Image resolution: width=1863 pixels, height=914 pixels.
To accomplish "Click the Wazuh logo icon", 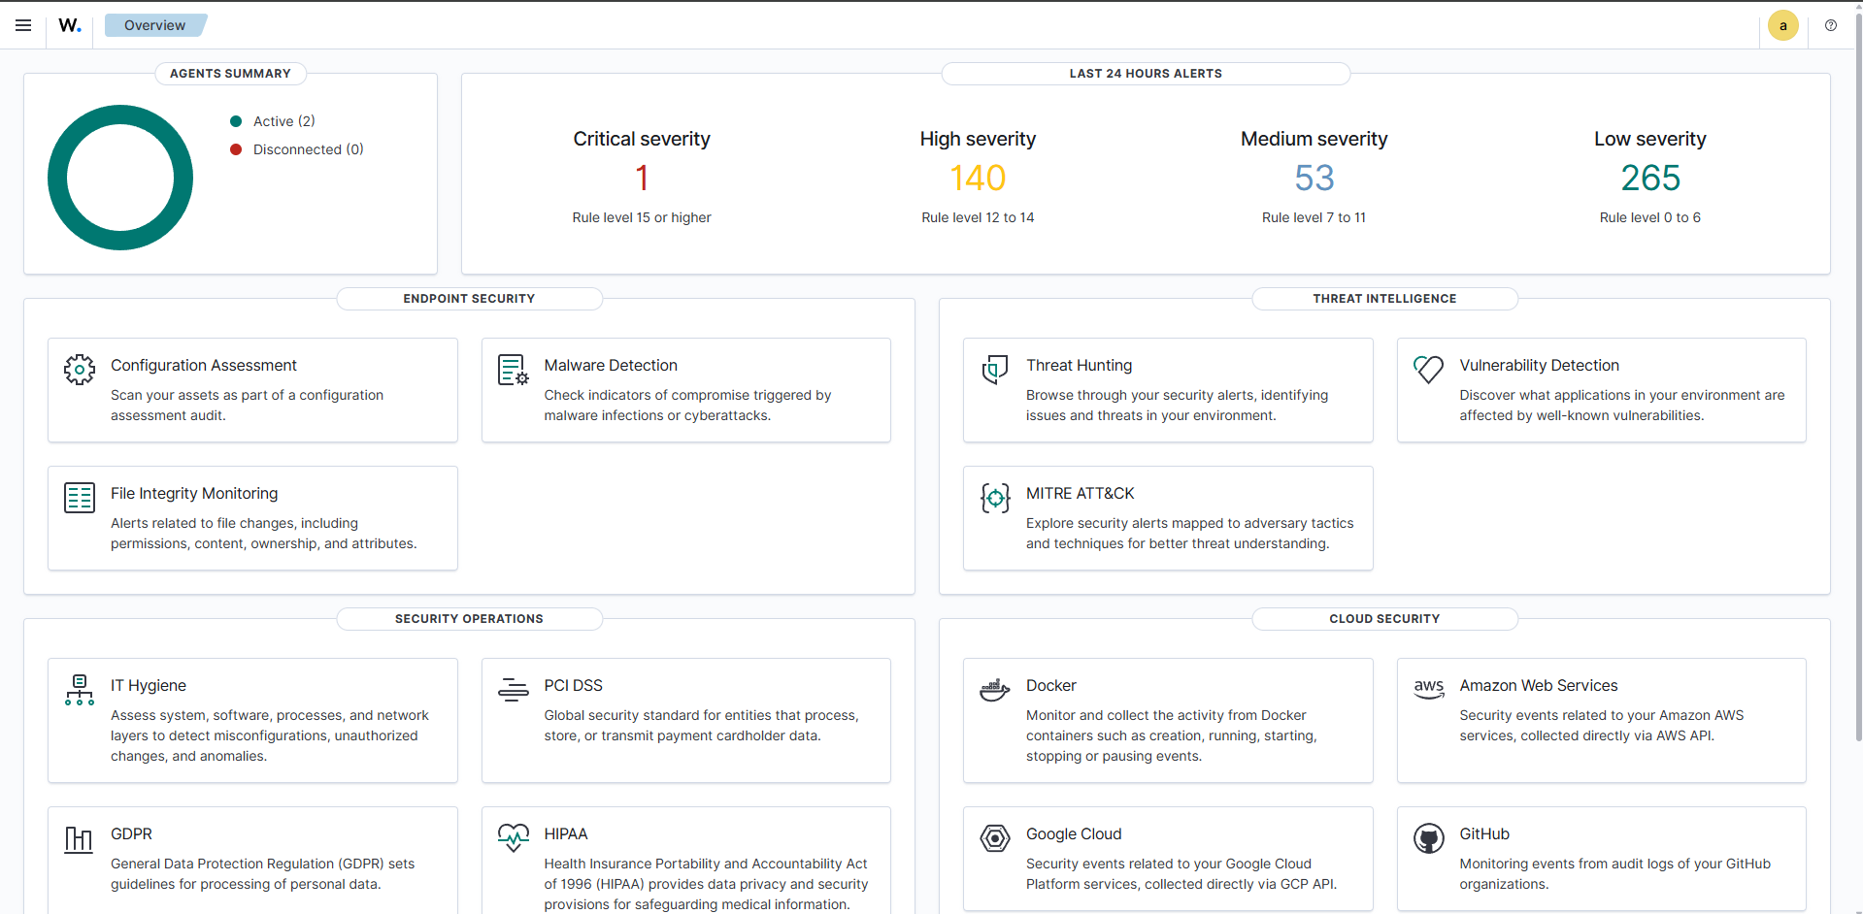I will point(70,25).
